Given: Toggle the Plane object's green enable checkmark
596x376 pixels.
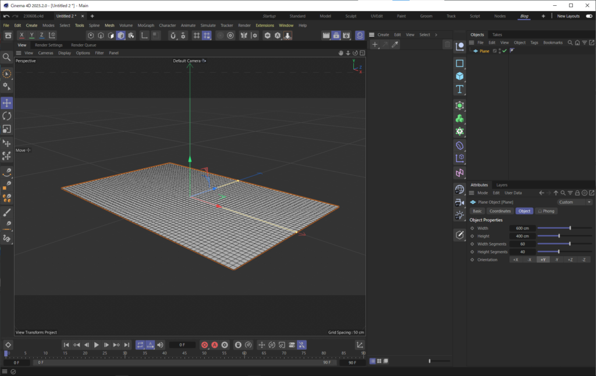Looking at the screenshot, I should coord(504,51).
